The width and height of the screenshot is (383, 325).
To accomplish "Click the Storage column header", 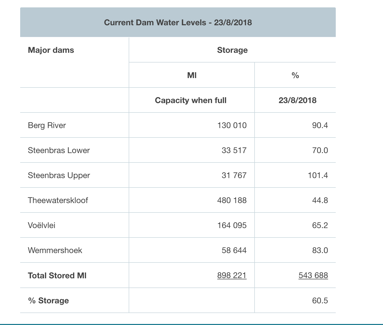I will point(232,50).
